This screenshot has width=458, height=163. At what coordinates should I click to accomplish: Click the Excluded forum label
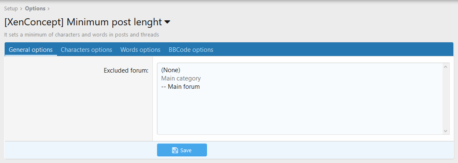126,71
